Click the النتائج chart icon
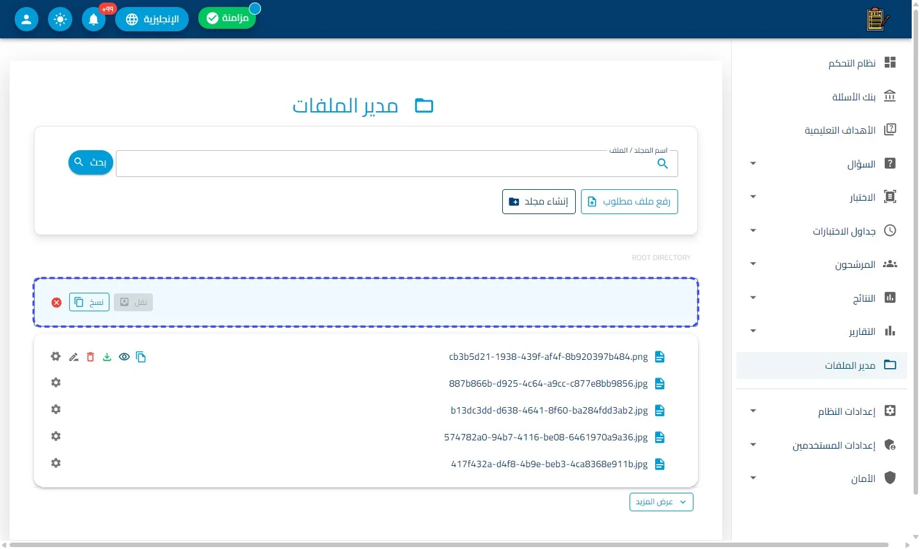This screenshot has width=920, height=549. tap(890, 298)
